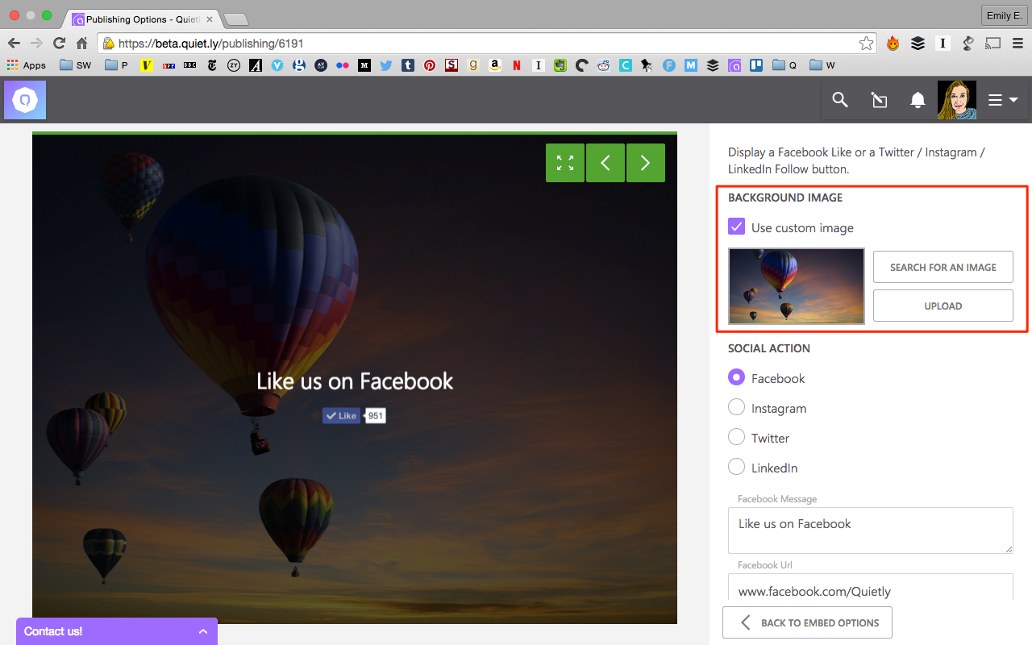Open the Goodreads g bookmark
Screen dimensions: 1032x645
473,65
